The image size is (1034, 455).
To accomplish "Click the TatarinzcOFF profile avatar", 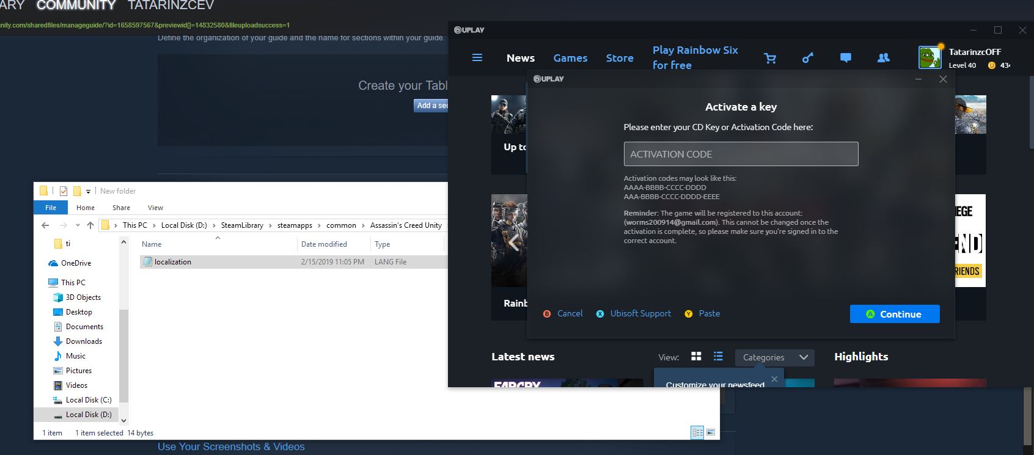I will (x=930, y=57).
